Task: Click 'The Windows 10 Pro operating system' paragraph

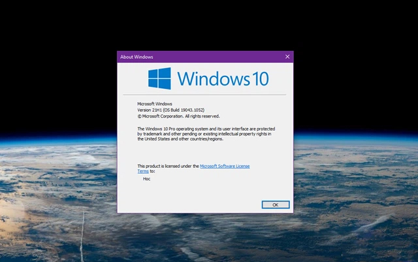Action: coord(206,134)
